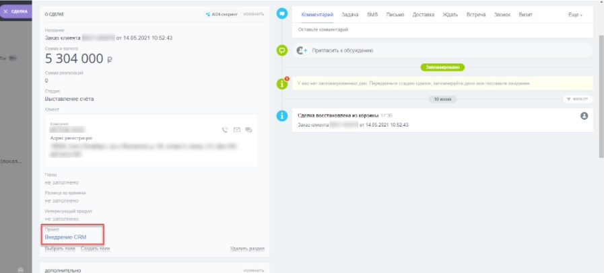
Task: Expand the Еще dropdown menu
Action: coord(575,14)
